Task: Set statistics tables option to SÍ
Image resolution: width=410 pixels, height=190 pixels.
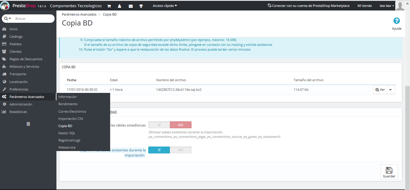Action: 159,125
